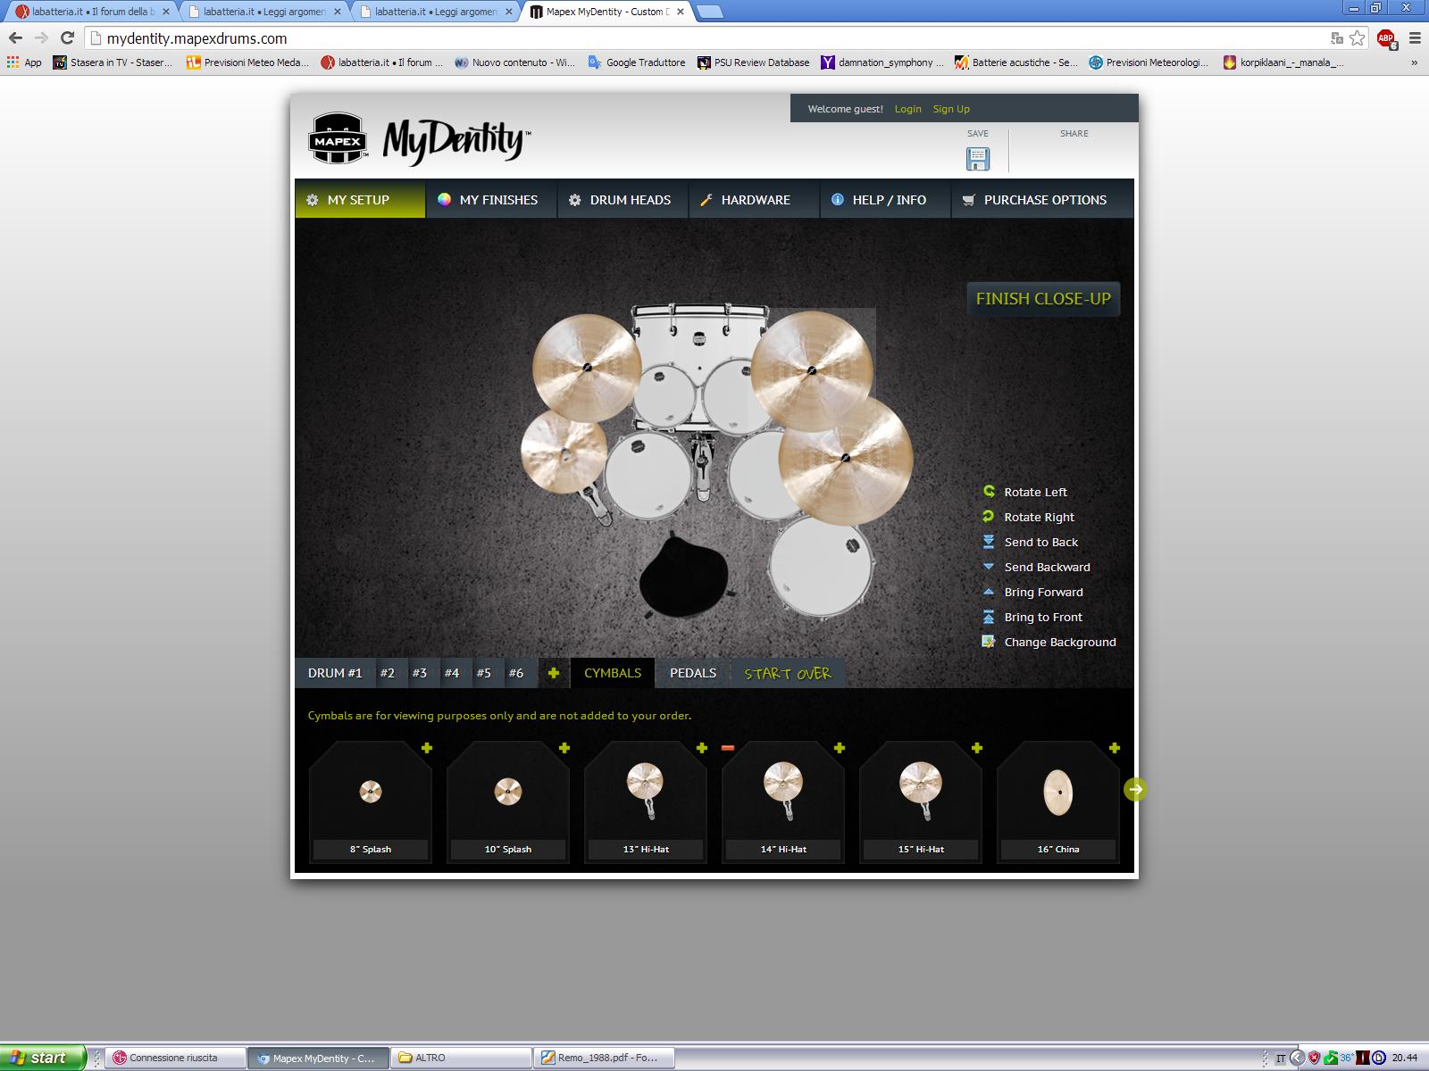Open the Purchase Options menu
The image size is (1429, 1071).
tap(1036, 200)
